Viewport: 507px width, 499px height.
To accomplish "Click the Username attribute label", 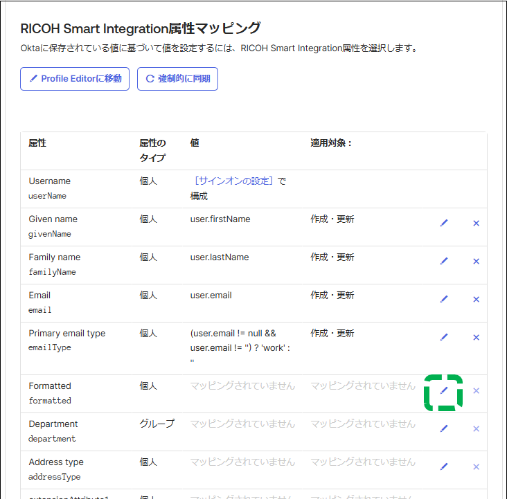I will 49,181.
